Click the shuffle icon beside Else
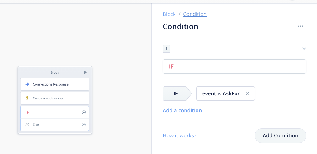 pyautogui.click(x=27, y=125)
